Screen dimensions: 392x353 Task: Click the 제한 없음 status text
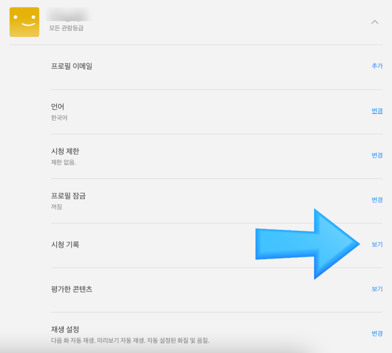(x=63, y=162)
